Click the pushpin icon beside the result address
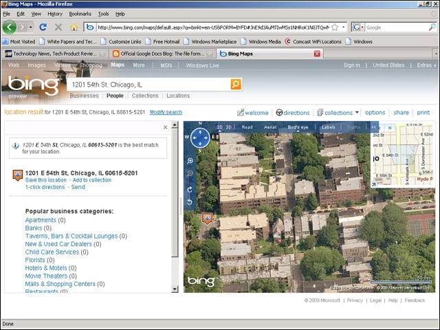The image size is (440, 330). click(18, 175)
